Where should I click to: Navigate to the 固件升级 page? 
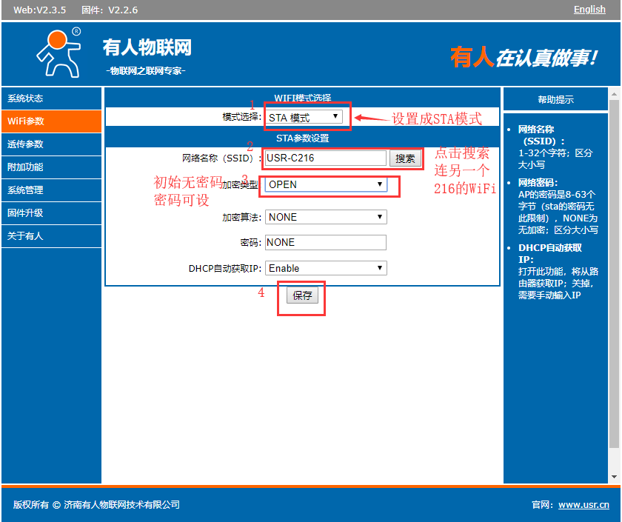pos(51,213)
